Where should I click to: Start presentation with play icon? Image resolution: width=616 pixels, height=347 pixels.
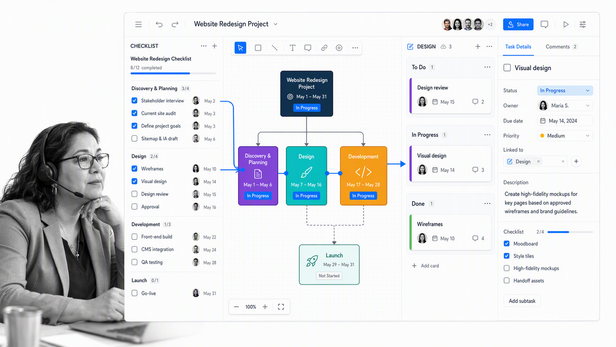coord(566,24)
